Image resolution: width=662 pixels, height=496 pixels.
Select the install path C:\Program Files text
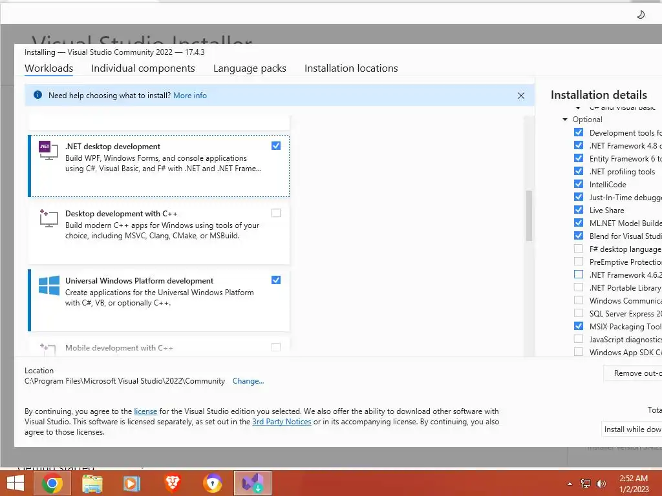click(x=125, y=381)
